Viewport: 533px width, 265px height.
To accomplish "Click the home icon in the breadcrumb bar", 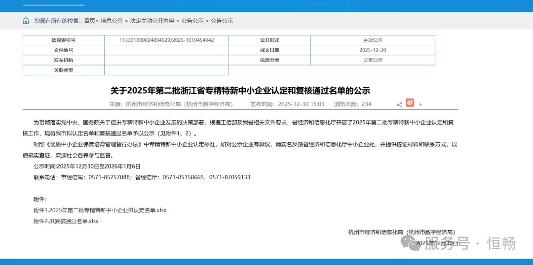I will pos(26,21).
